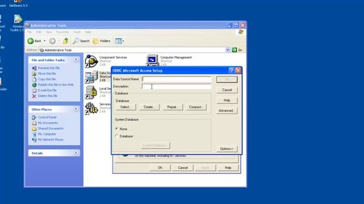Image resolution: width=364 pixels, height=204 pixels.
Task: Open the Views toolbar dropdown
Action: click(x=119, y=41)
